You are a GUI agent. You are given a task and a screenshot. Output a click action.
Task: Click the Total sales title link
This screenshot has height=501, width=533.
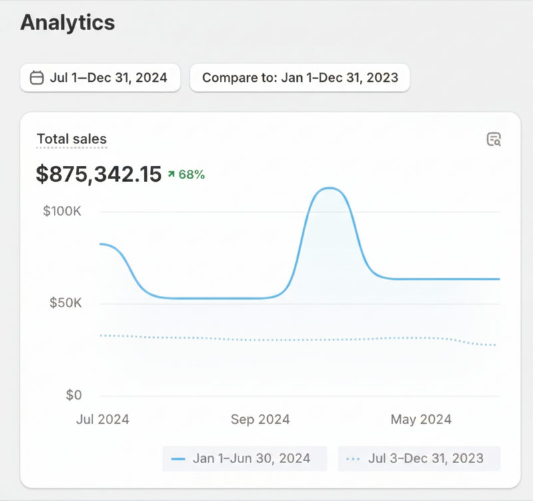[x=71, y=139]
